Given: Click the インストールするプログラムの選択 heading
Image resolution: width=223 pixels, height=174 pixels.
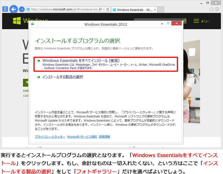Looking at the screenshot, I should point(77,41).
